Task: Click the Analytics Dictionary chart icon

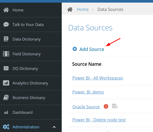Action: click(x=6, y=83)
